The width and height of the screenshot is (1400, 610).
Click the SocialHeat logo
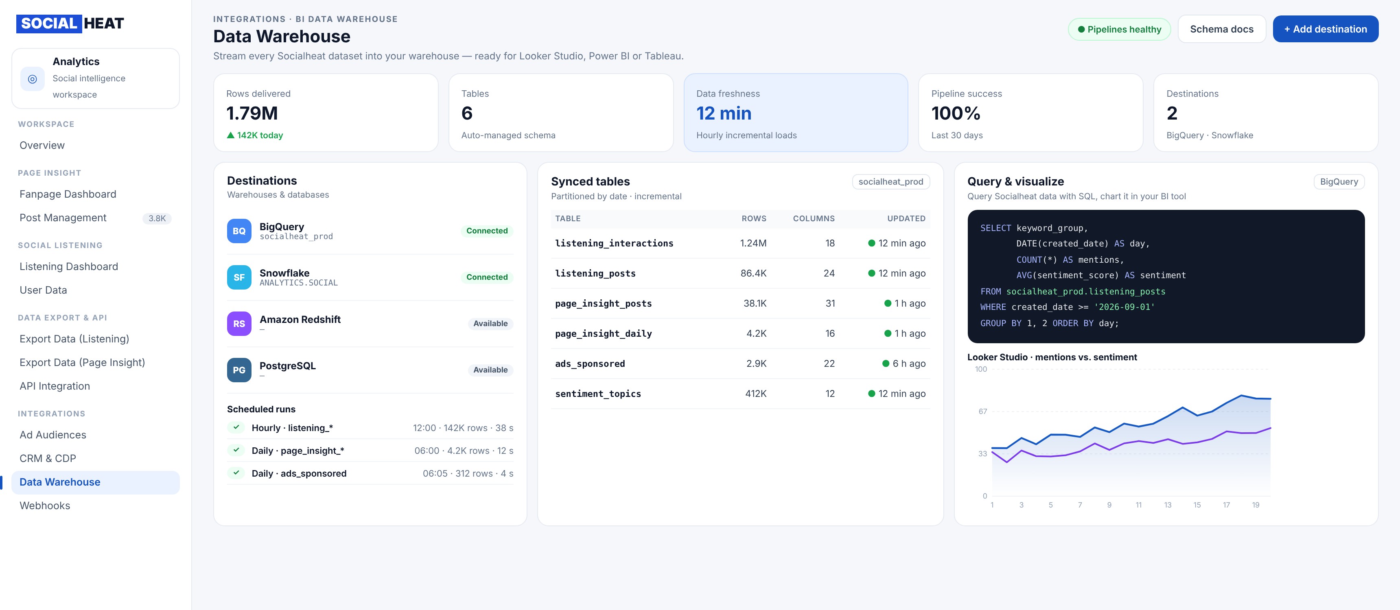click(x=70, y=23)
